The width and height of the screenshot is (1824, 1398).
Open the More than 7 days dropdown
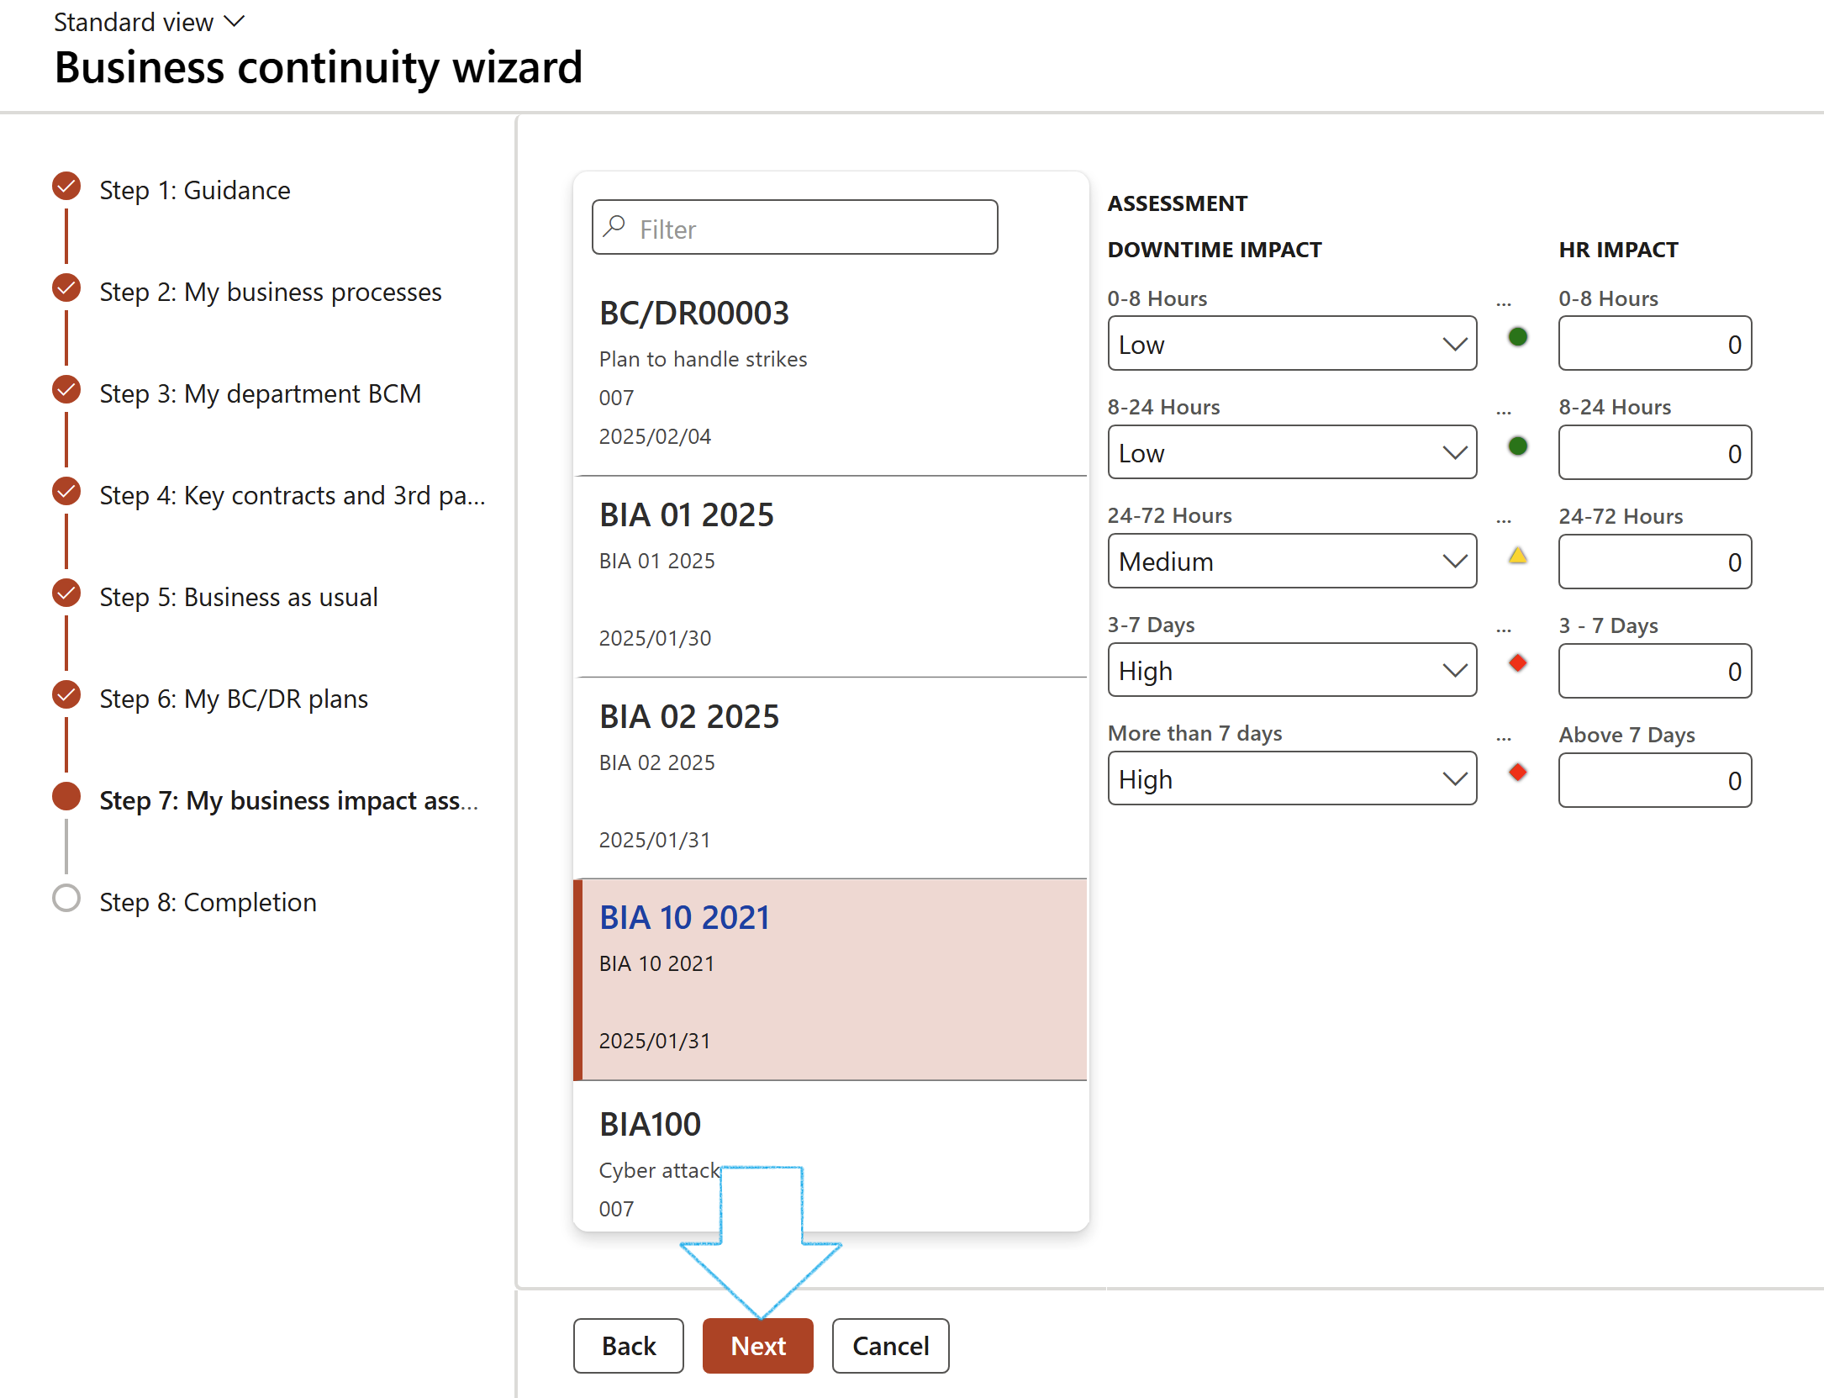point(1291,779)
